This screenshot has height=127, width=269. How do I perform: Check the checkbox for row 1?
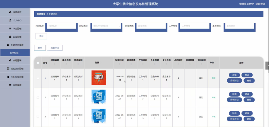(x=38, y=78)
